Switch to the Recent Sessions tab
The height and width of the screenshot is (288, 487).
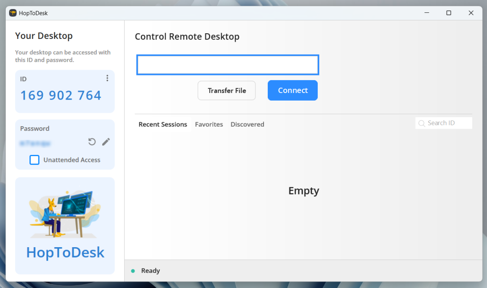[163, 124]
